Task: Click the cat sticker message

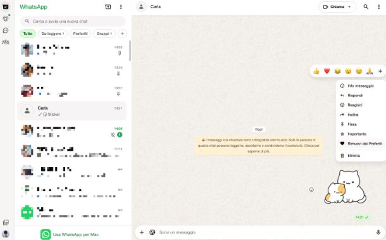Action: pos(346,187)
